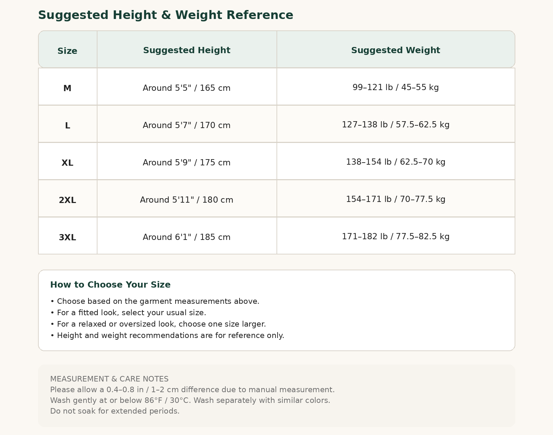Select the Suggested Height column header
Viewport: 553px width, 435px height.
187,50
